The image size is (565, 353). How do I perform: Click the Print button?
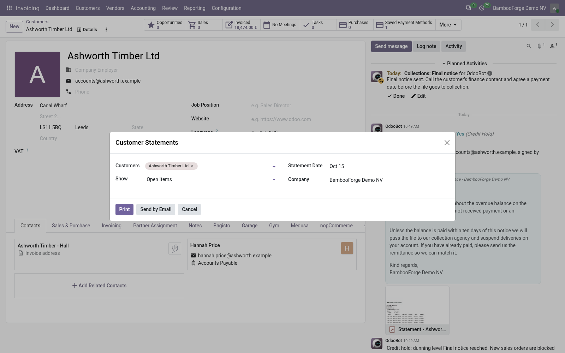click(x=124, y=209)
